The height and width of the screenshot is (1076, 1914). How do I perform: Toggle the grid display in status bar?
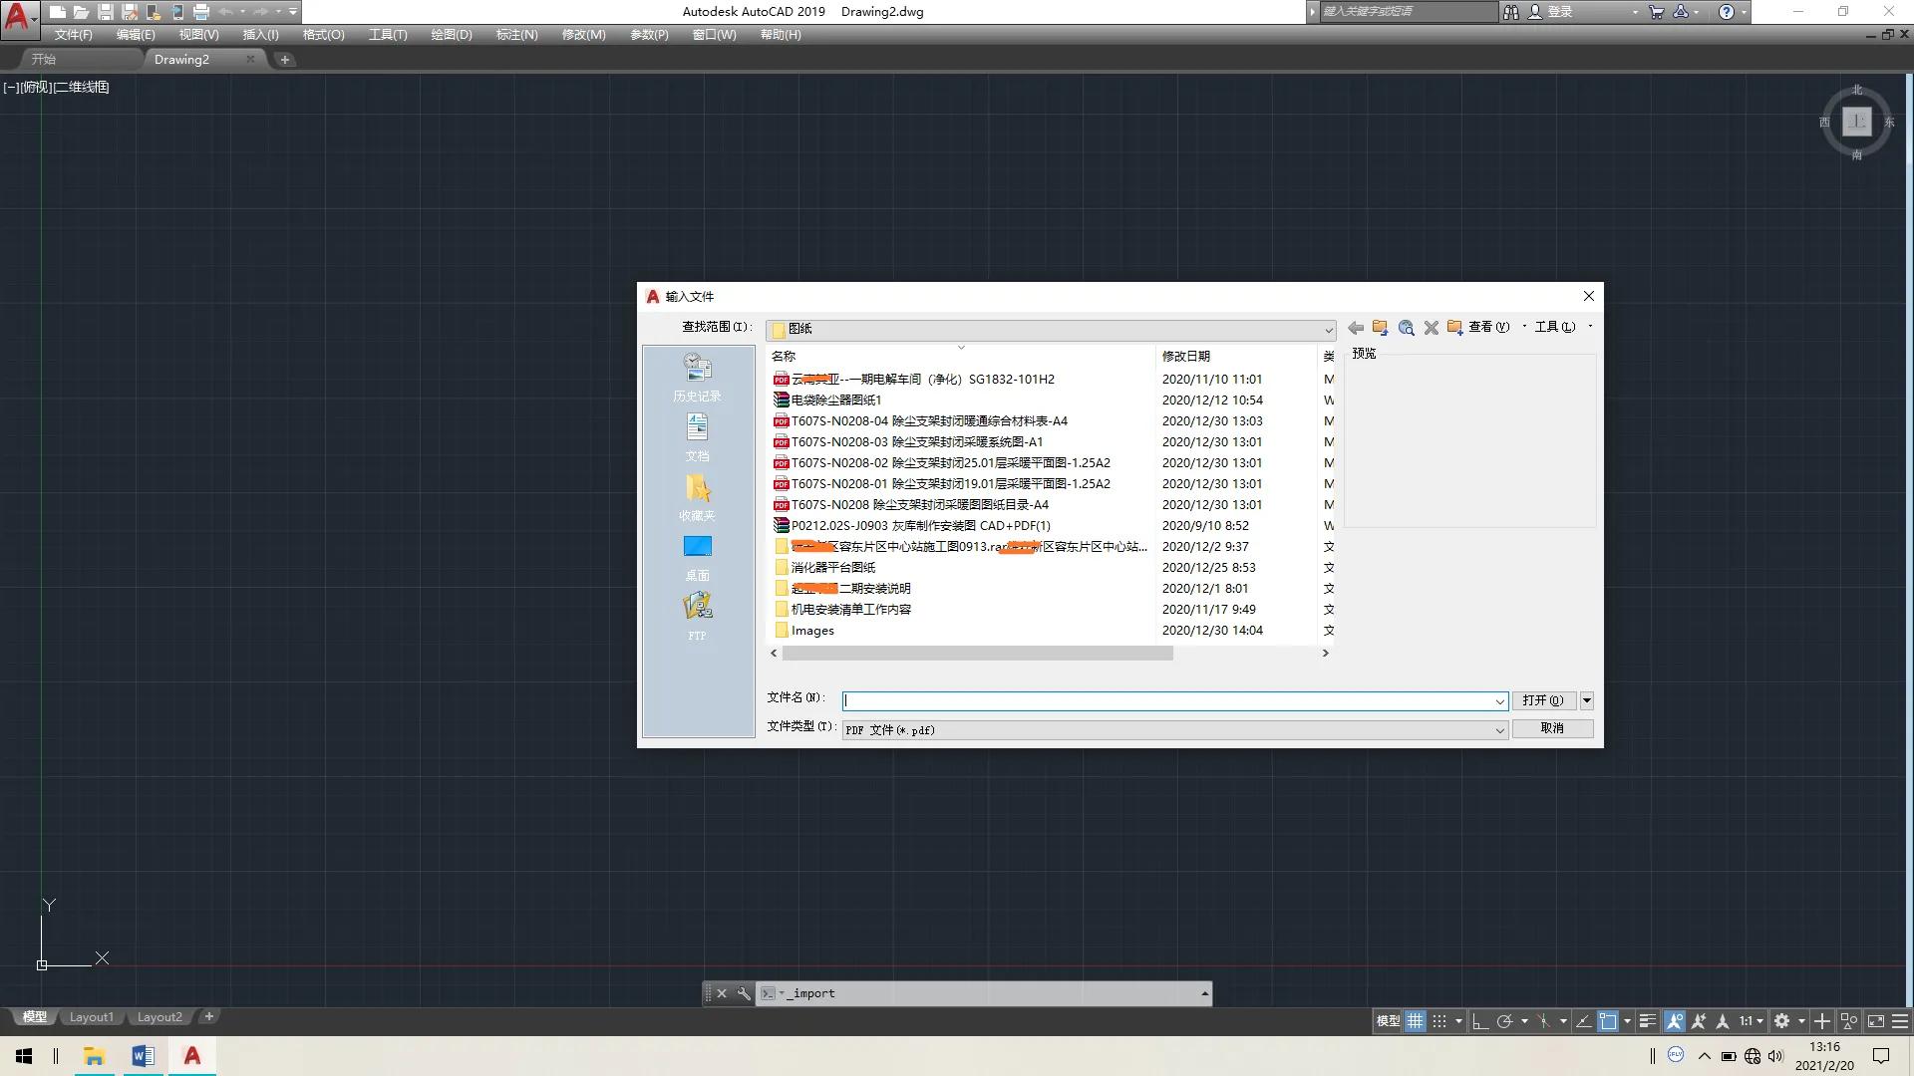point(1415,1021)
